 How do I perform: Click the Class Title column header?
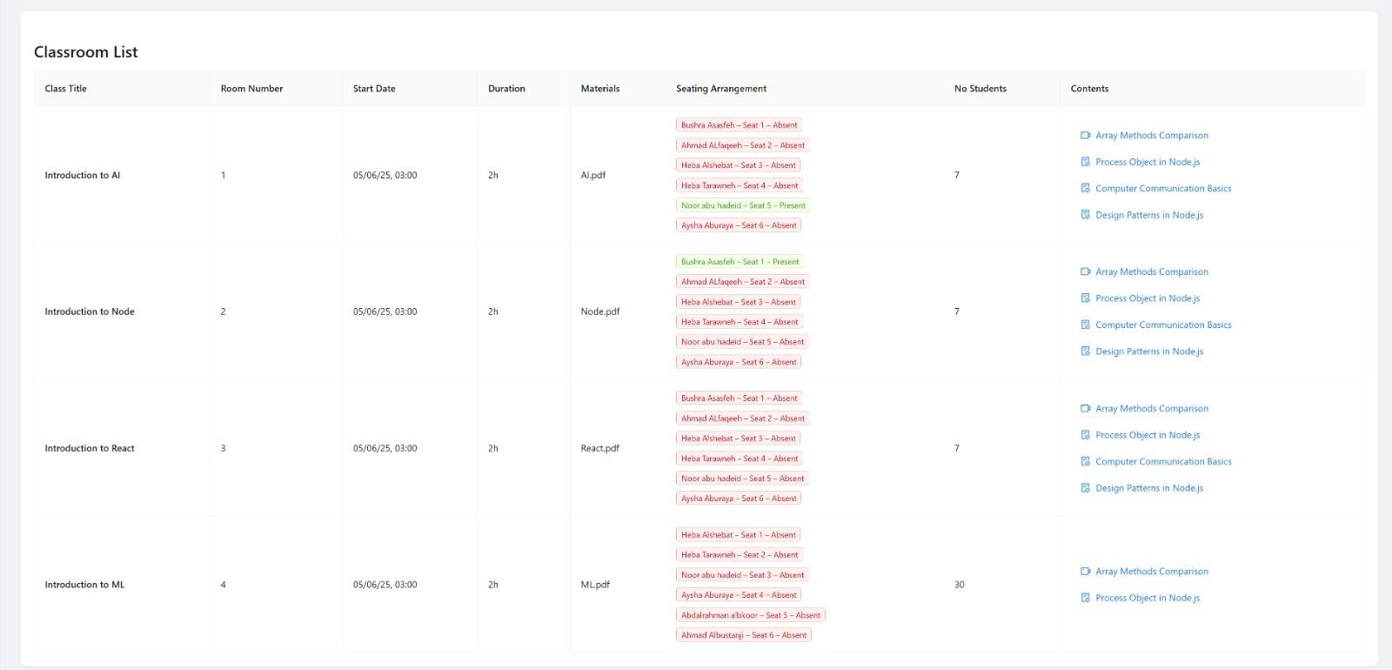(x=65, y=89)
